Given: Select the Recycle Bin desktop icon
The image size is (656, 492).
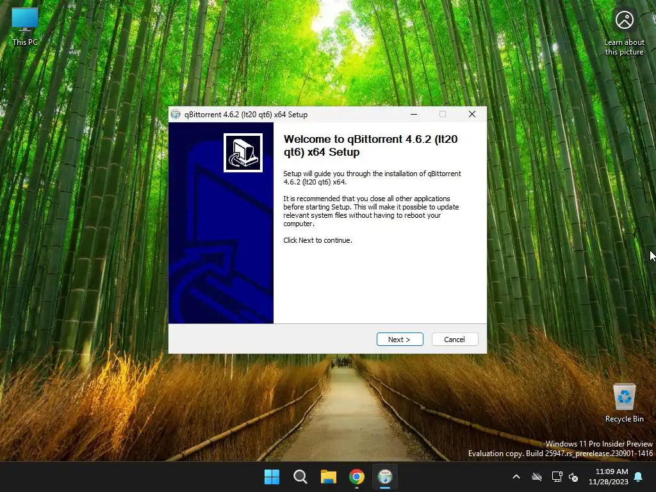Looking at the screenshot, I should tap(624, 404).
